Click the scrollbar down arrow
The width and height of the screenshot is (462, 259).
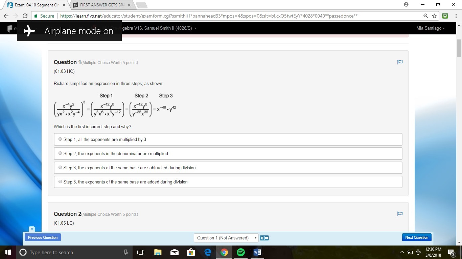(459, 242)
